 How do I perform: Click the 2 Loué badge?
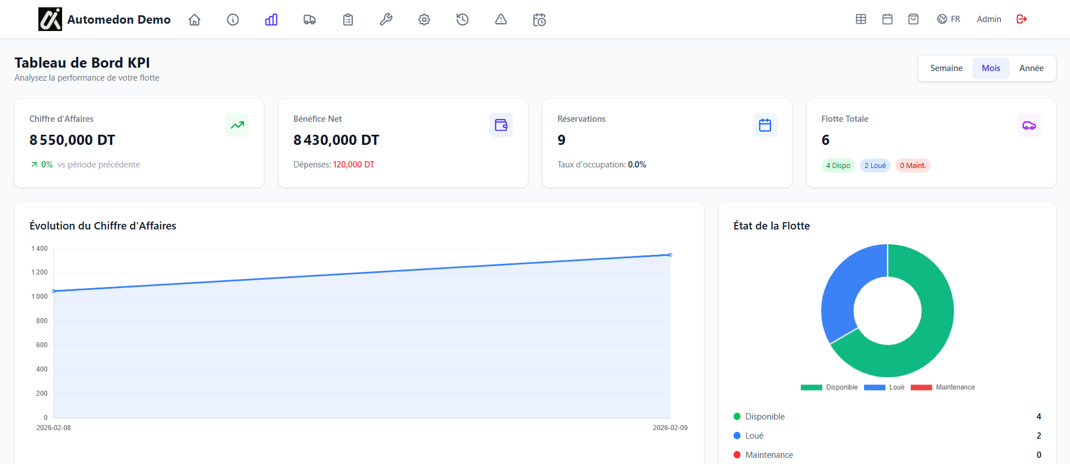875,166
